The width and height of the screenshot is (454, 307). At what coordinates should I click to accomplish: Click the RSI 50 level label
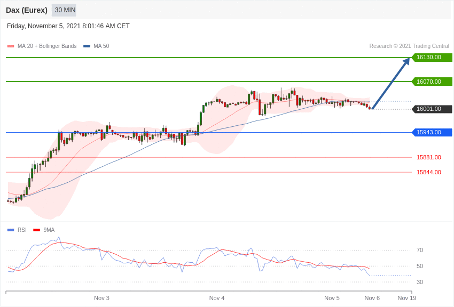coord(420,266)
